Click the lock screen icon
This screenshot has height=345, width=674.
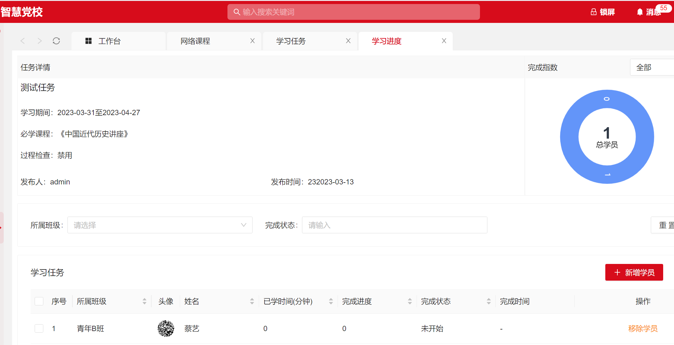(593, 12)
